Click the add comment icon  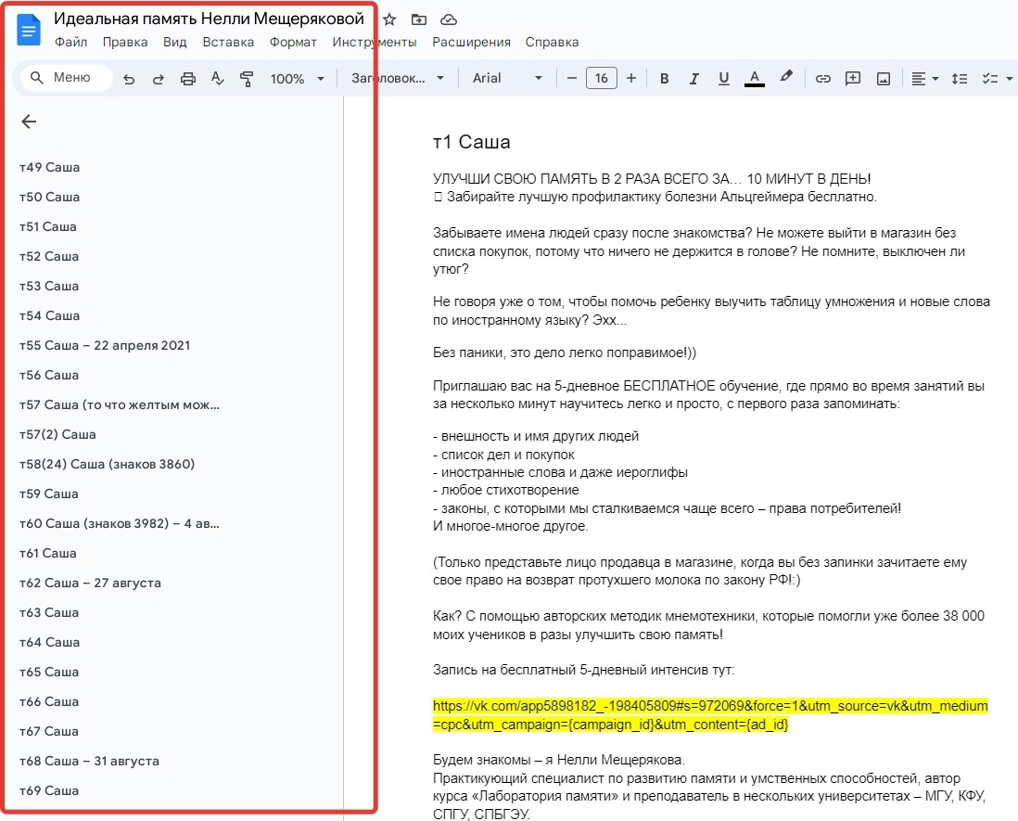pyautogui.click(x=853, y=79)
